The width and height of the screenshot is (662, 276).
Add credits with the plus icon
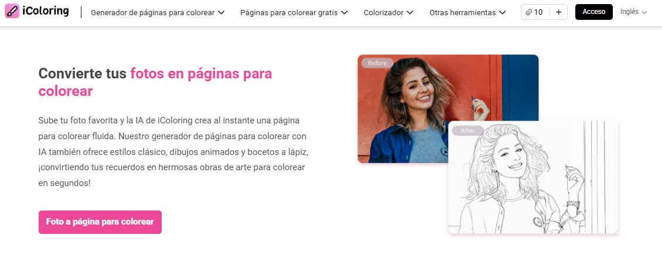pos(558,12)
